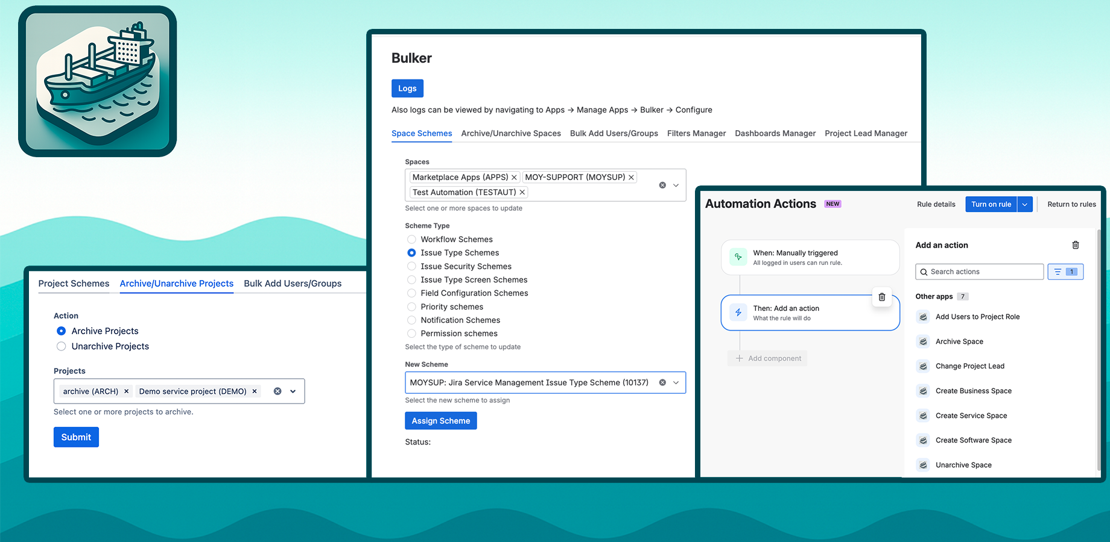Switch to the Dashboards Manager tab
The height and width of the screenshot is (542, 1110).
(x=775, y=133)
